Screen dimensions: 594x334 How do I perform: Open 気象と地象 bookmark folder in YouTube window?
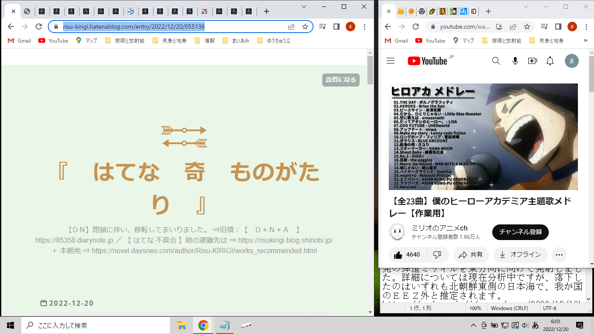547,40
